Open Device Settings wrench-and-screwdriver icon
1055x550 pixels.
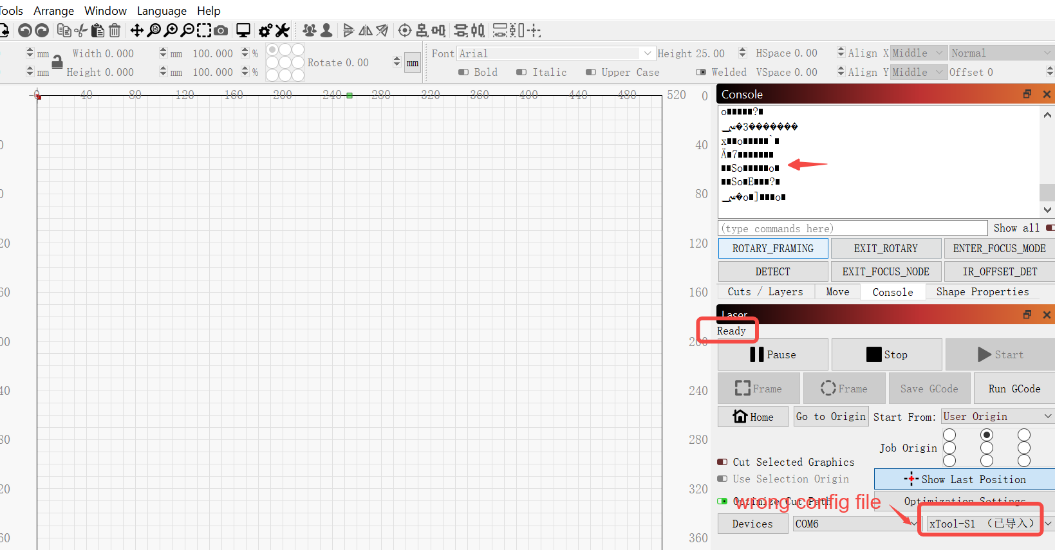tap(283, 30)
